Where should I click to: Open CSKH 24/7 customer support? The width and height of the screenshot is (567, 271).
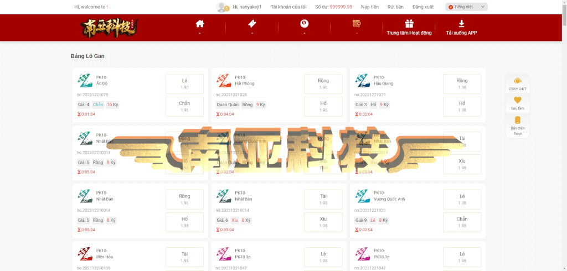[x=518, y=84]
